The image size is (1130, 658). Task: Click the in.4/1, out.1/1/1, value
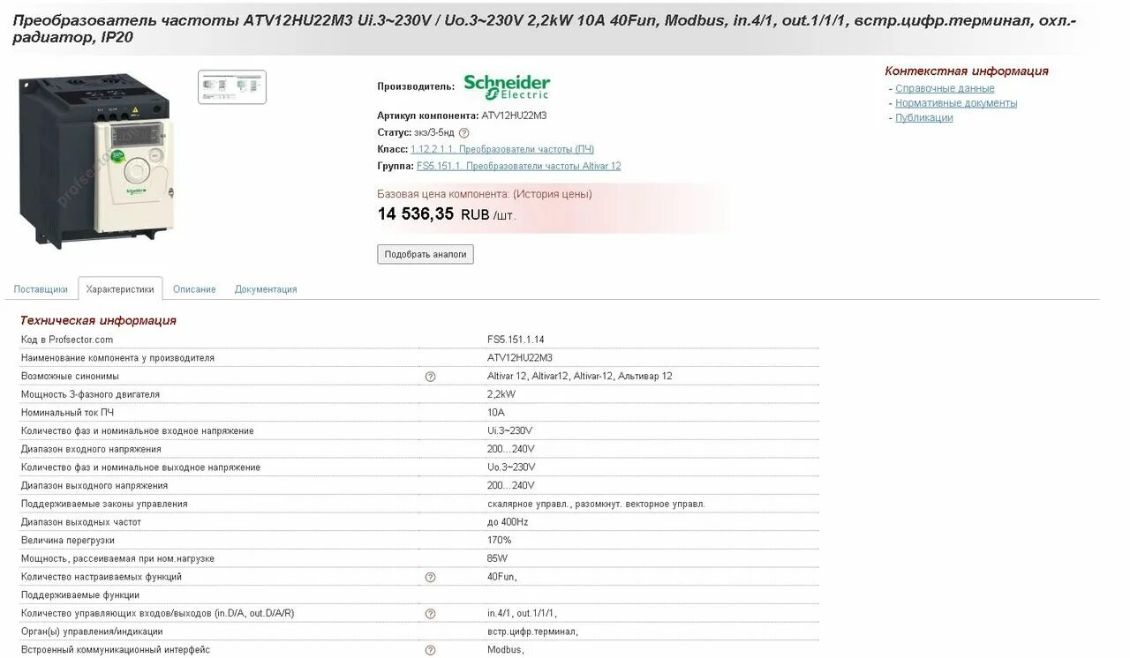[522, 614]
